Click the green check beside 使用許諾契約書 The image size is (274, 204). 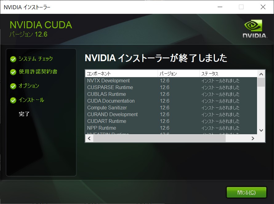tap(13, 72)
